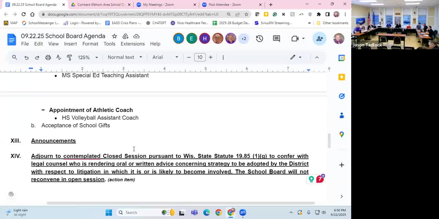Undo the last edit
The image size is (439, 219).
pos(26,57)
